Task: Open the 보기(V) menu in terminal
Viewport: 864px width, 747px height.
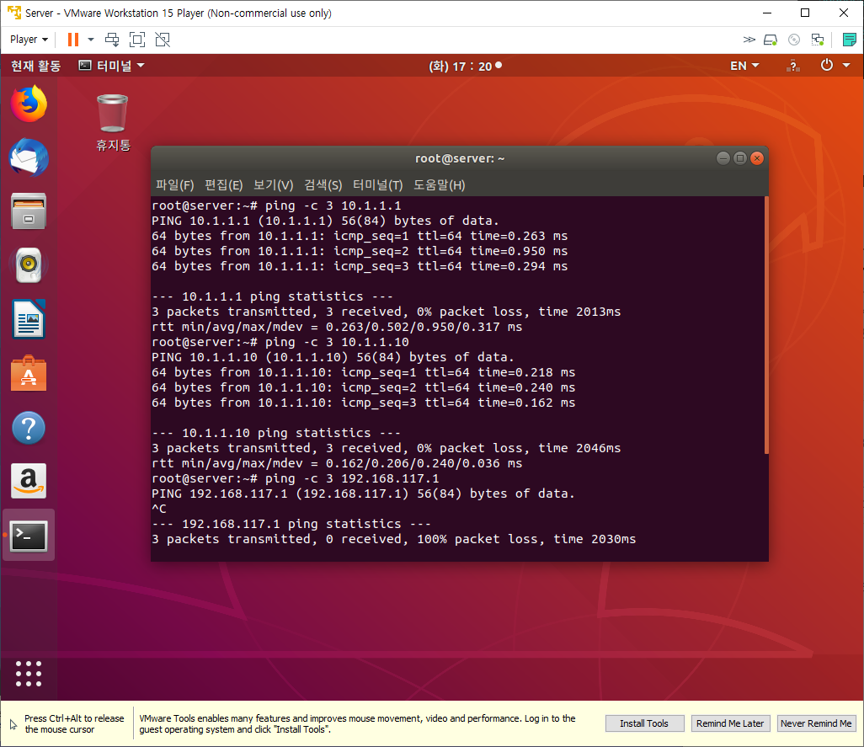Action: pos(274,185)
